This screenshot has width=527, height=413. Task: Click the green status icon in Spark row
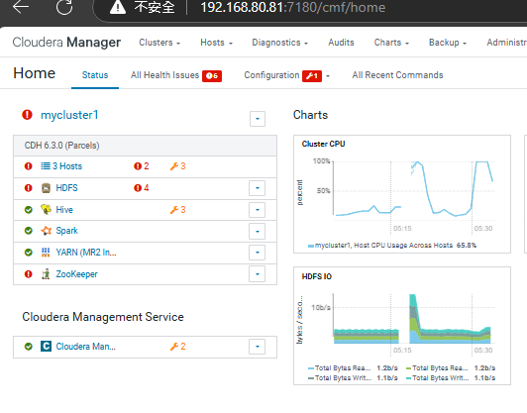pyautogui.click(x=28, y=231)
